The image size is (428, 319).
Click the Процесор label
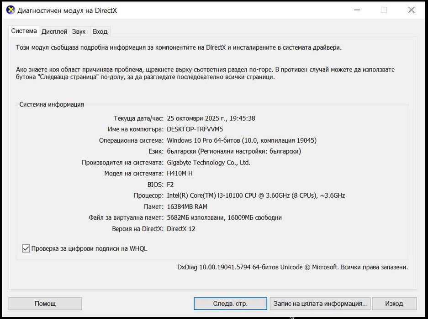[148, 196]
